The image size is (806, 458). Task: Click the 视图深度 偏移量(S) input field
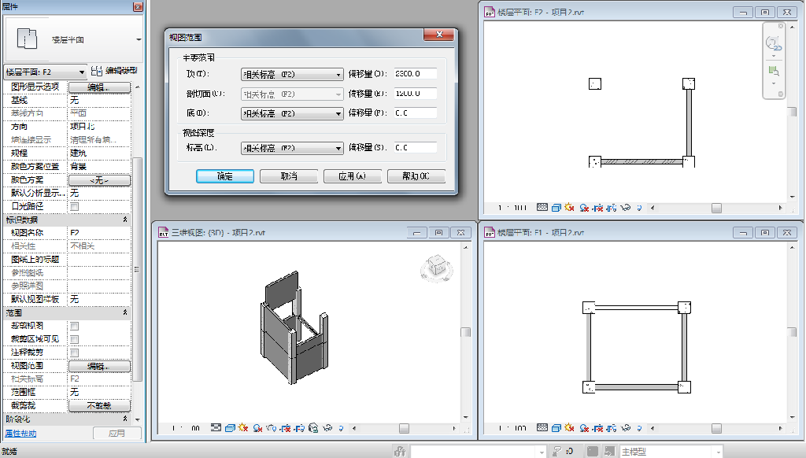(x=416, y=147)
